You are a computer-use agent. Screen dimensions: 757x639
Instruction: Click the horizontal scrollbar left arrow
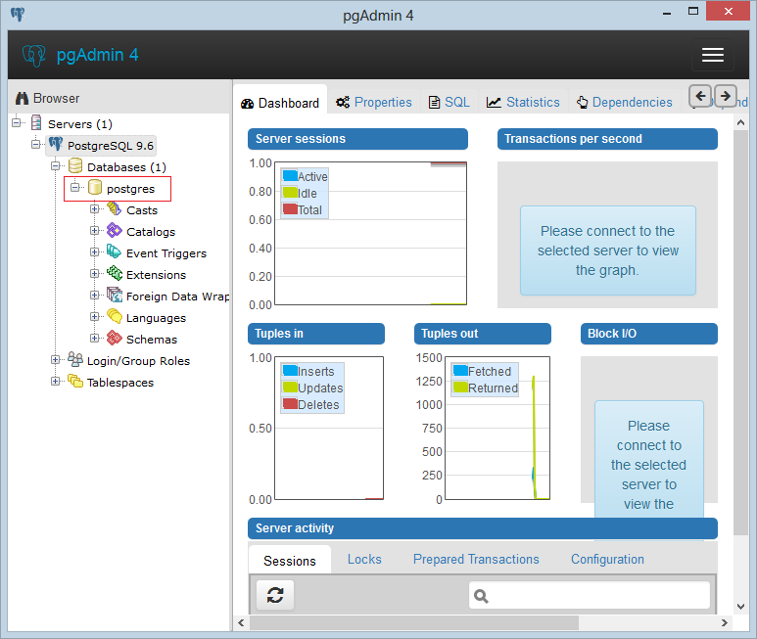click(x=241, y=622)
